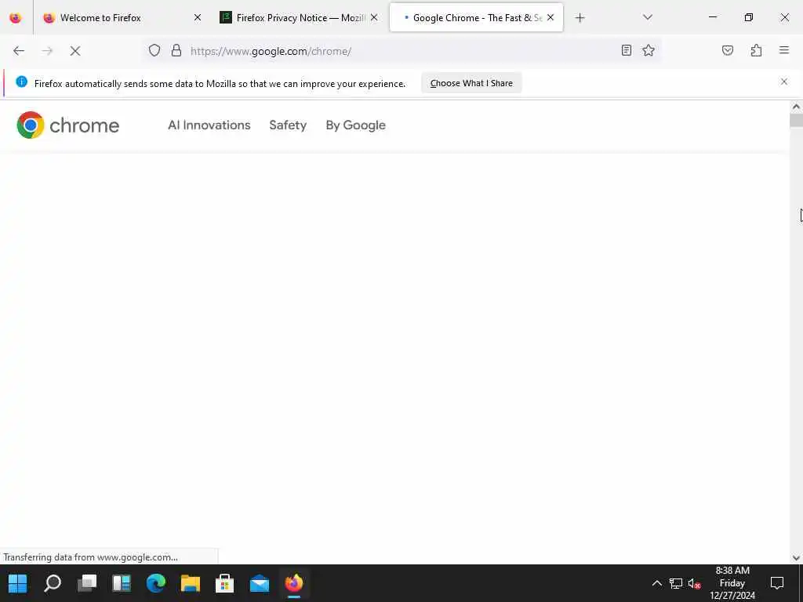
Task: Open File Explorer from taskbar
Action: point(191,583)
